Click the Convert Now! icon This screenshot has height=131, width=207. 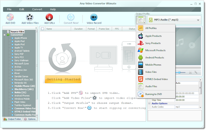71,17
